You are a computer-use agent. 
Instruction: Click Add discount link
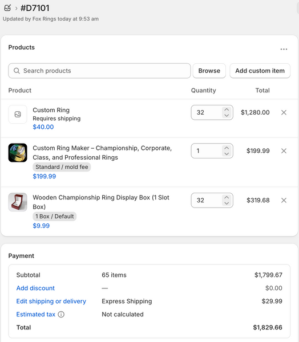tap(35, 288)
